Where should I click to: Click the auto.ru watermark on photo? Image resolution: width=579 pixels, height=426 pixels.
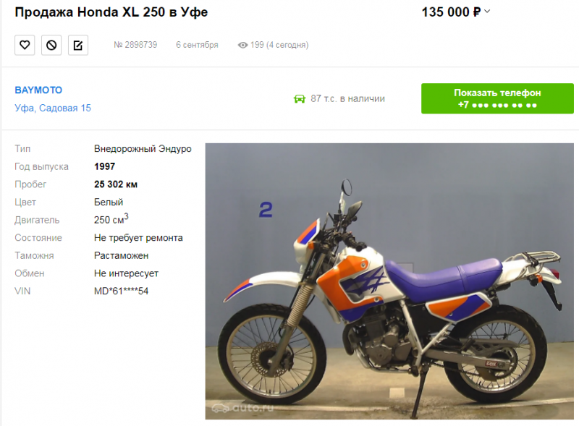pyautogui.click(x=243, y=407)
